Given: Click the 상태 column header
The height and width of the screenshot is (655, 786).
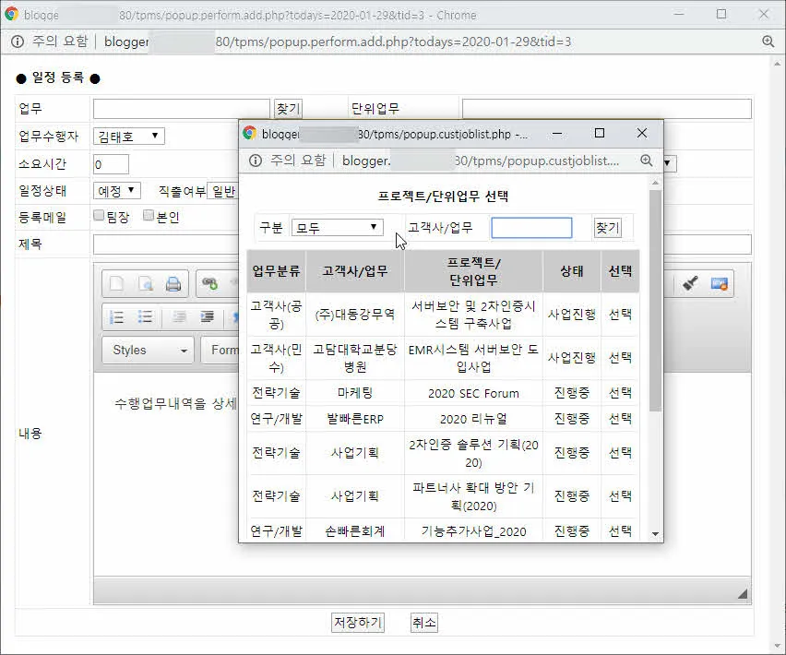Looking at the screenshot, I should click(572, 271).
